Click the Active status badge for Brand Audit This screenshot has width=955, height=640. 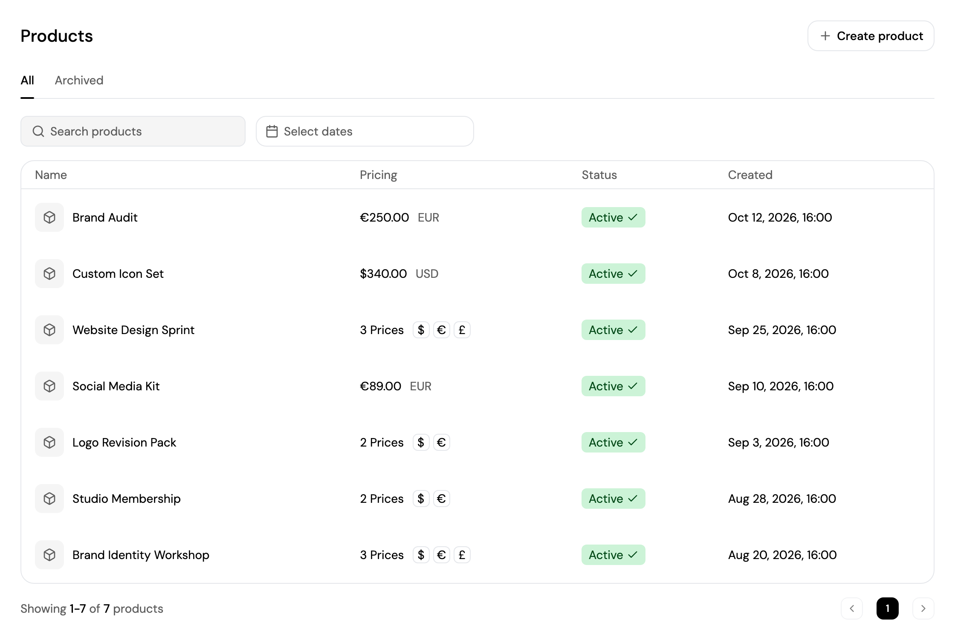tap(613, 217)
